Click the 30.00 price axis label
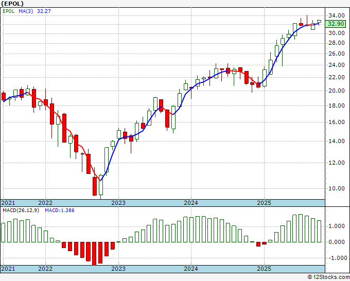Viewport: 350px width, 281px height. click(x=337, y=33)
